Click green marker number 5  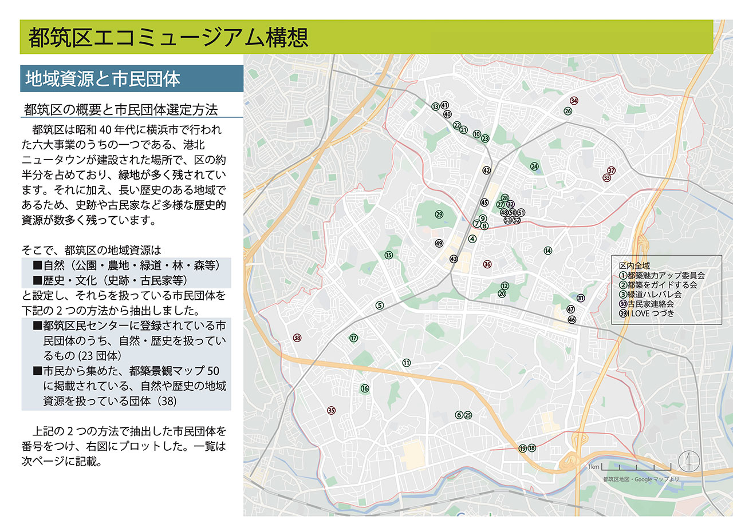pos(379,305)
